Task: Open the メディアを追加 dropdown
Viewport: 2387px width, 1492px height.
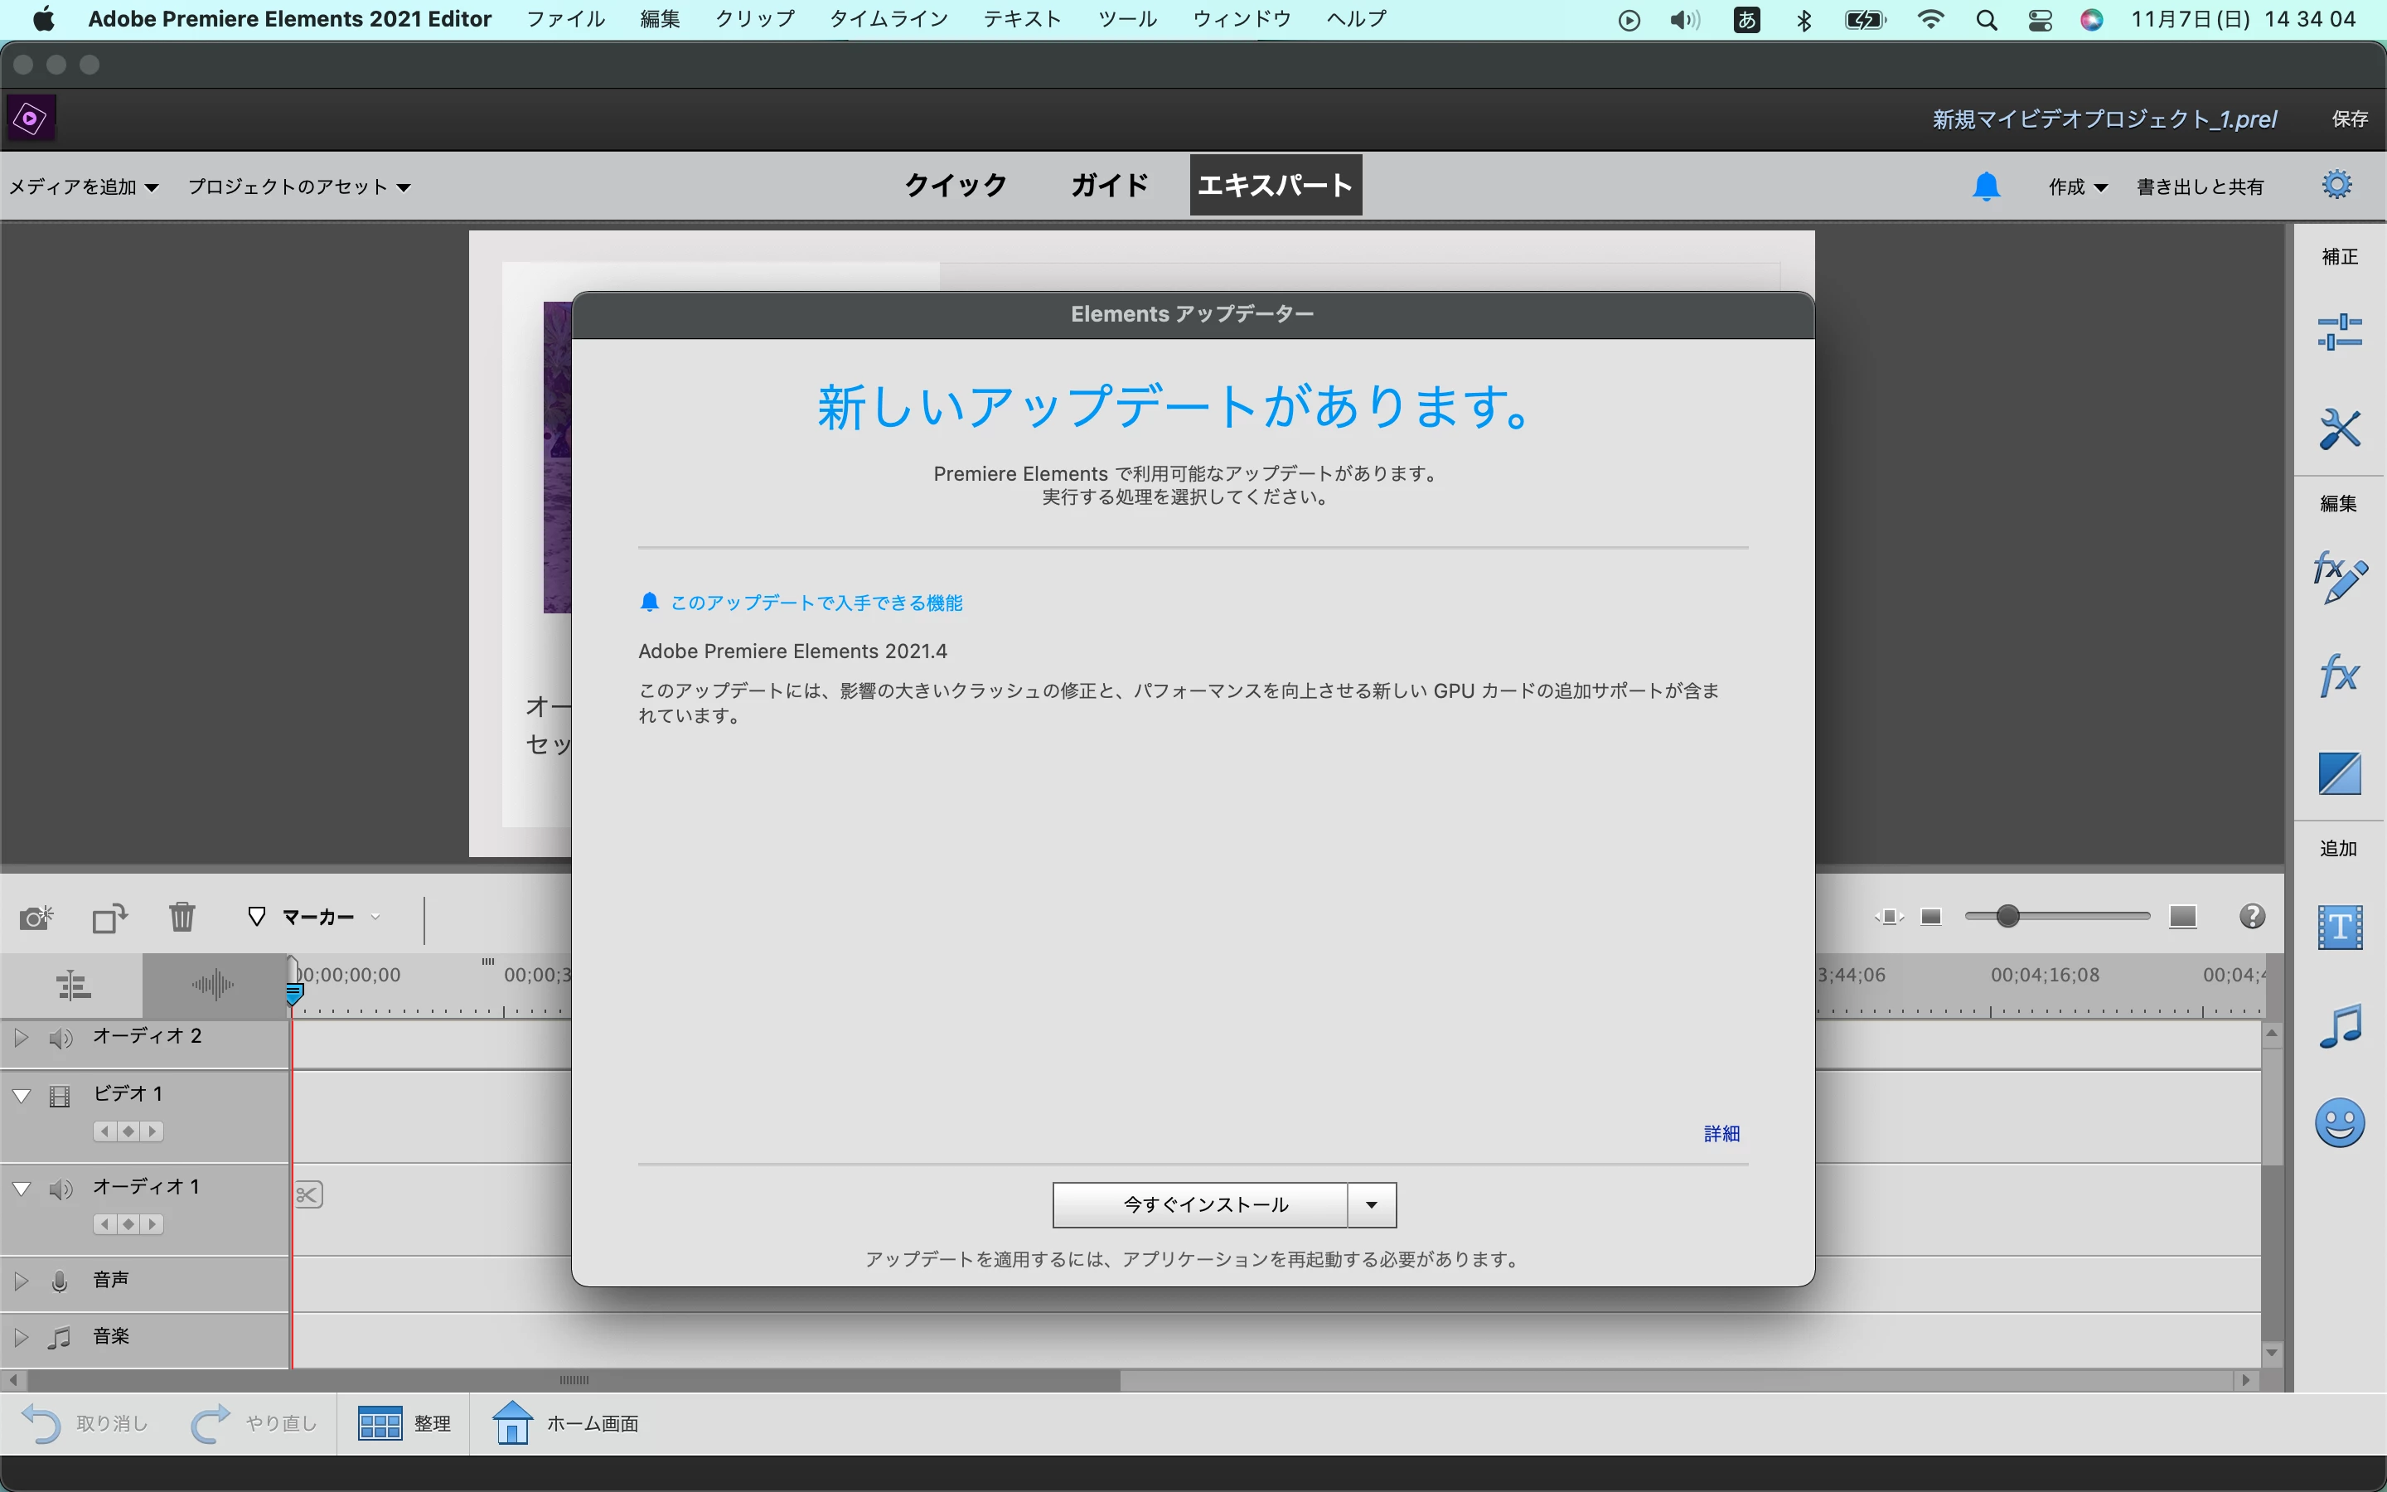Action: tap(84, 186)
